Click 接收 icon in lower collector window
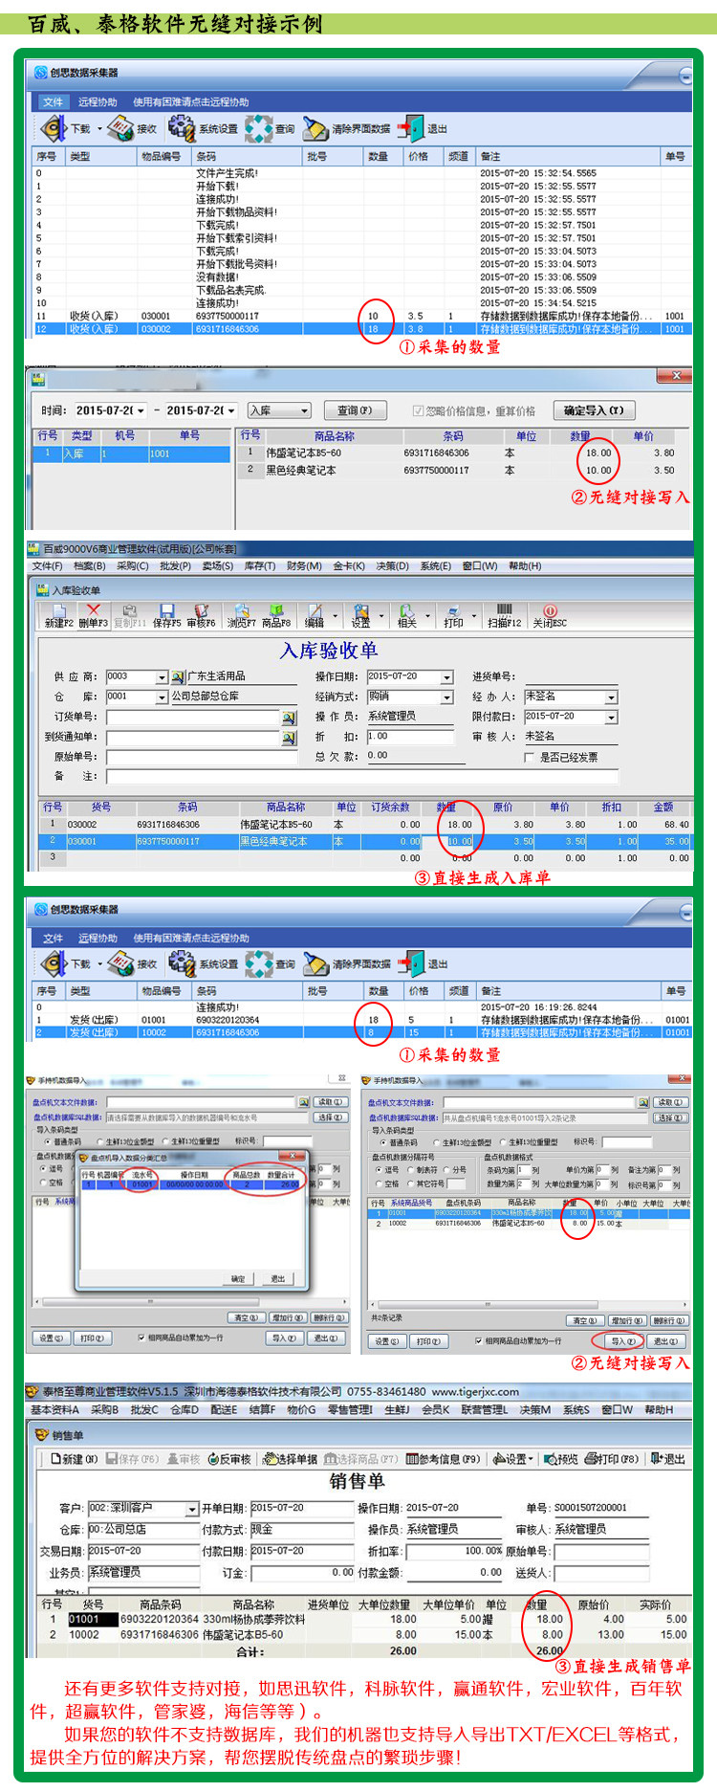The image size is (717, 1792). click(119, 963)
